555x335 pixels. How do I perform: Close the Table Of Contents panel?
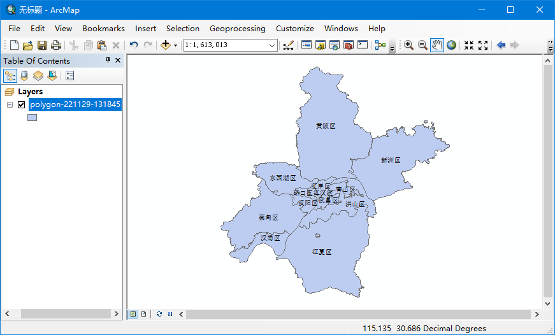click(118, 61)
